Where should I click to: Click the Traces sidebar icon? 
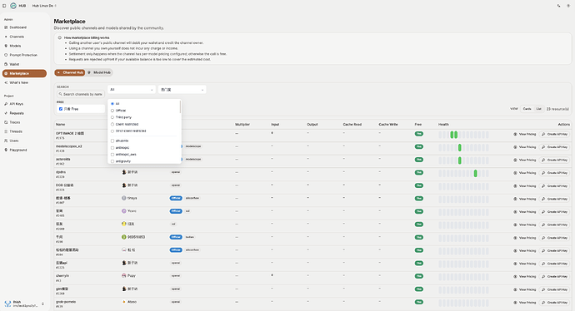coord(6,122)
